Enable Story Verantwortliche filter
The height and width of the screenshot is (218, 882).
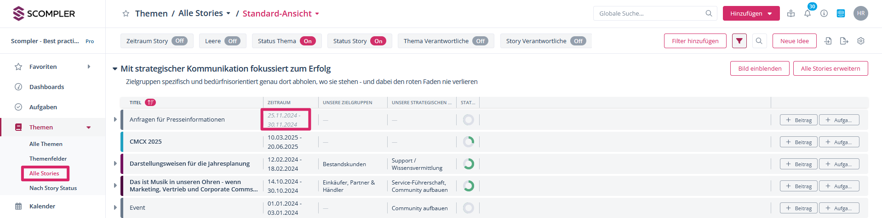pos(578,41)
